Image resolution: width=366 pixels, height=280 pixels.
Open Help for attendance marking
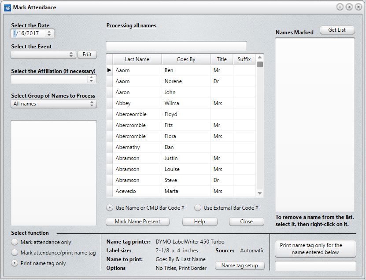click(200, 222)
